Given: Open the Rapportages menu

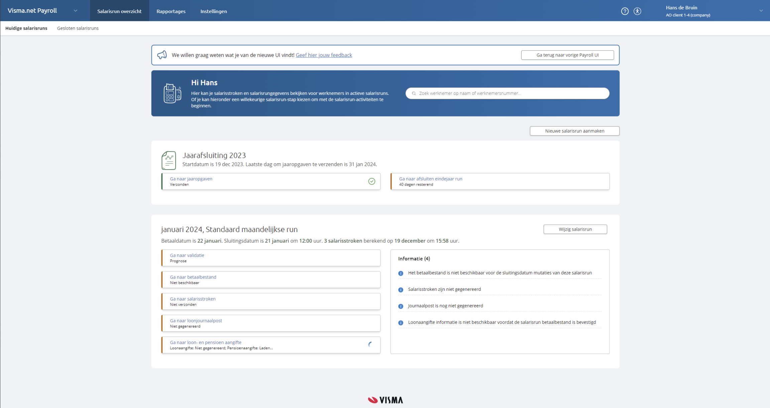Looking at the screenshot, I should click(171, 11).
